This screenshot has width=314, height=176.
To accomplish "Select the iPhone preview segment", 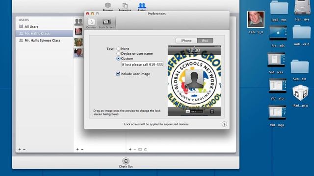I will pos(186,41).
